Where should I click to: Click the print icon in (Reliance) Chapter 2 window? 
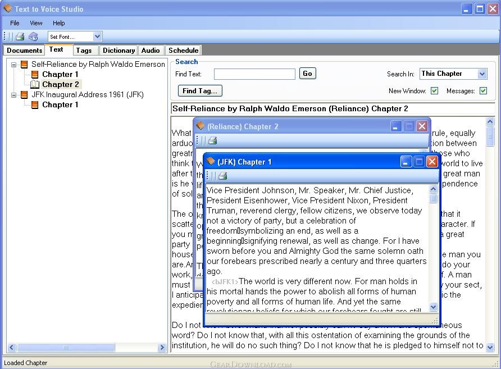(212, 140)
